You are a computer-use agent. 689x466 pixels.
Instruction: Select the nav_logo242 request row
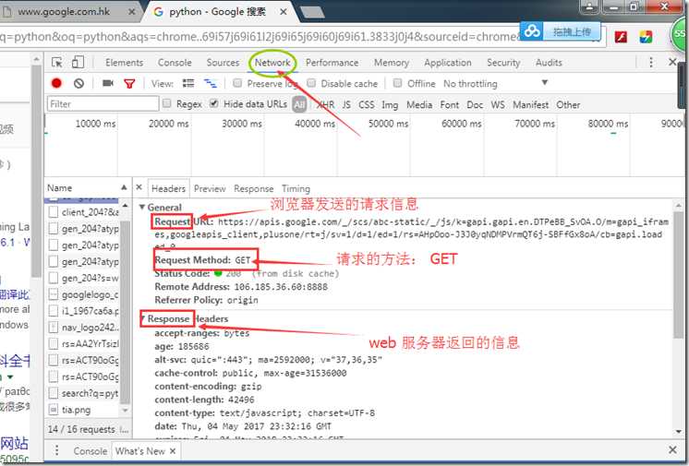coord(82,328)
